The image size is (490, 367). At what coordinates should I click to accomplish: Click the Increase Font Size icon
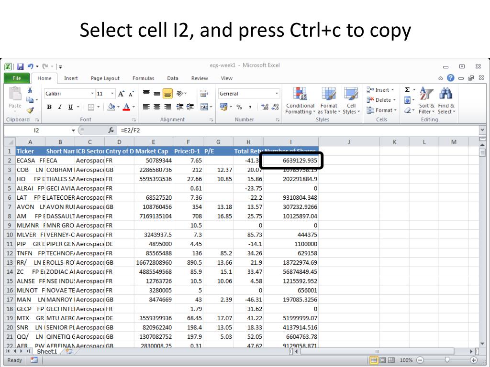click(x=121, y=94)
